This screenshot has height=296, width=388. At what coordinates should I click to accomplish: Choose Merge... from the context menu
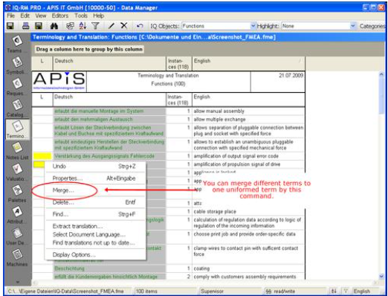point(63,190)
